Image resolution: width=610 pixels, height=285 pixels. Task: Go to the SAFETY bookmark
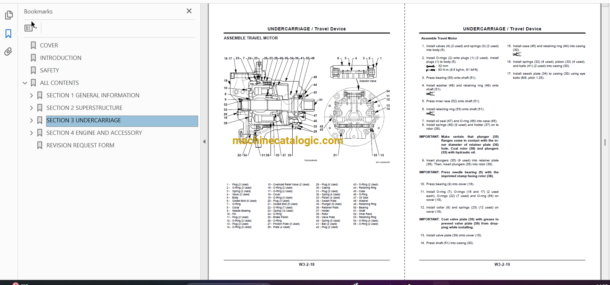point(49,70)
